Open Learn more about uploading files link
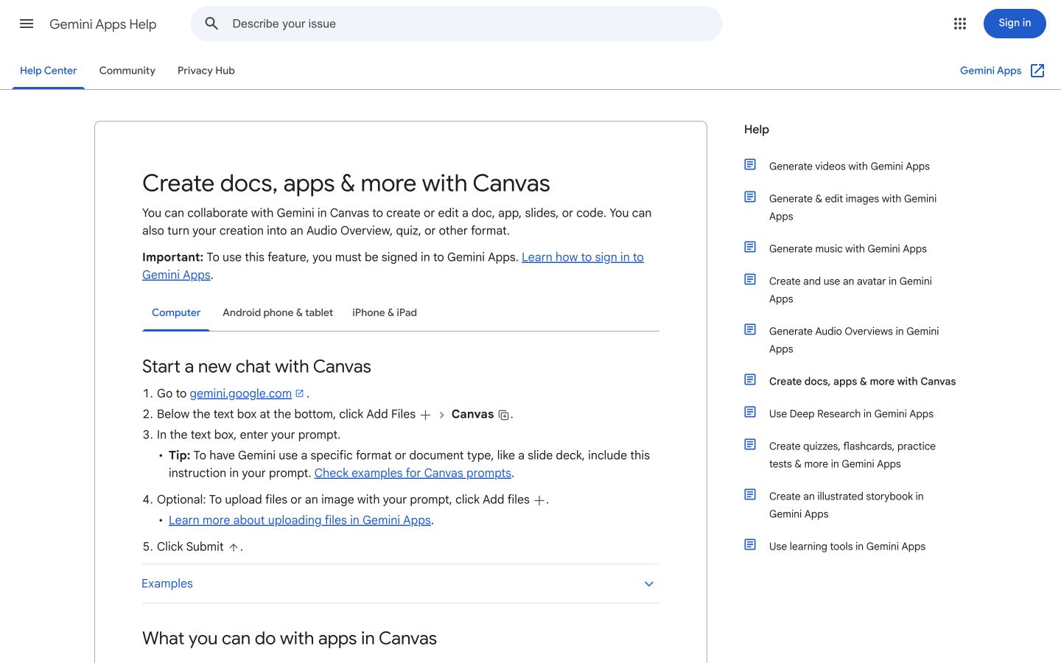This screenshot has height=663, width=1061. click(x=300, y=520)
